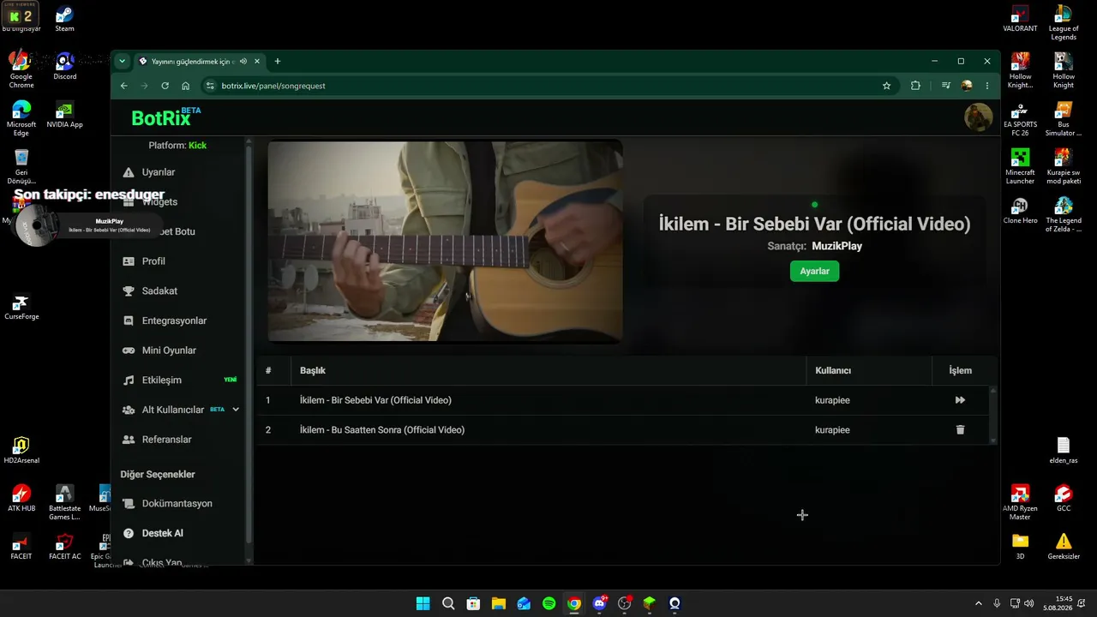Open the NVIDIA App desktop icon
The width and height of the screenshot is (1097, 617).
64,115
